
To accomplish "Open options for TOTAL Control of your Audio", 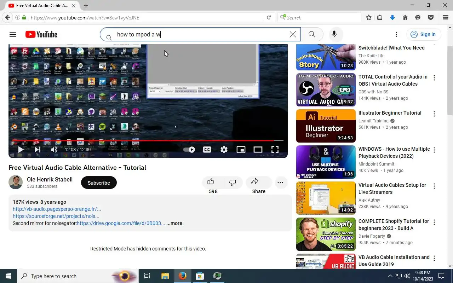I will click(434, 78).
